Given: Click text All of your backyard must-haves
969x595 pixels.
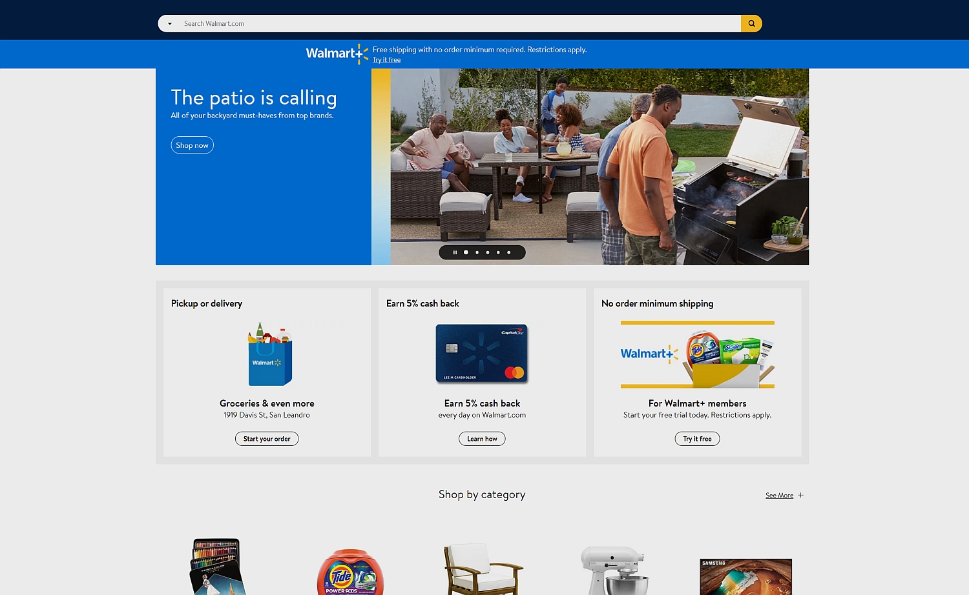Looking at the screenshot, I should [252, 116].
